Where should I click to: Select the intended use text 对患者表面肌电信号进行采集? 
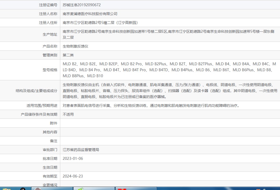pyautogui.click(x=151, y=106)
